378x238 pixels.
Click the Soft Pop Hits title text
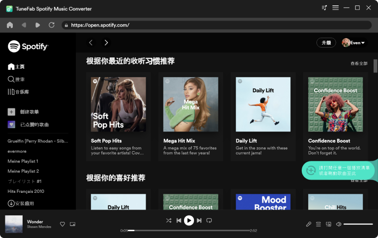coord(106,141)
